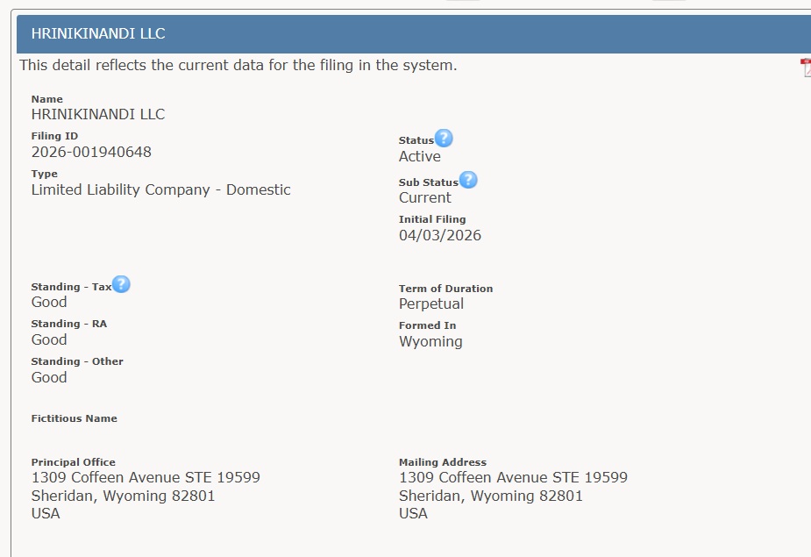Click the detail description sentence below header
Image resolution: width=811 pixels, height=557 pixels.
(x=238, y=66)
